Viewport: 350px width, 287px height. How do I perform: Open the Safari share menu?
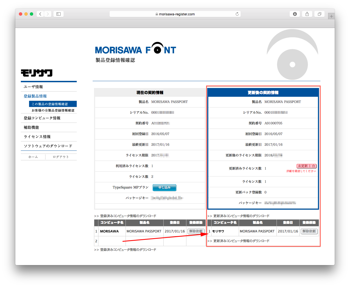pyautogui.click(x=307, y=14)
